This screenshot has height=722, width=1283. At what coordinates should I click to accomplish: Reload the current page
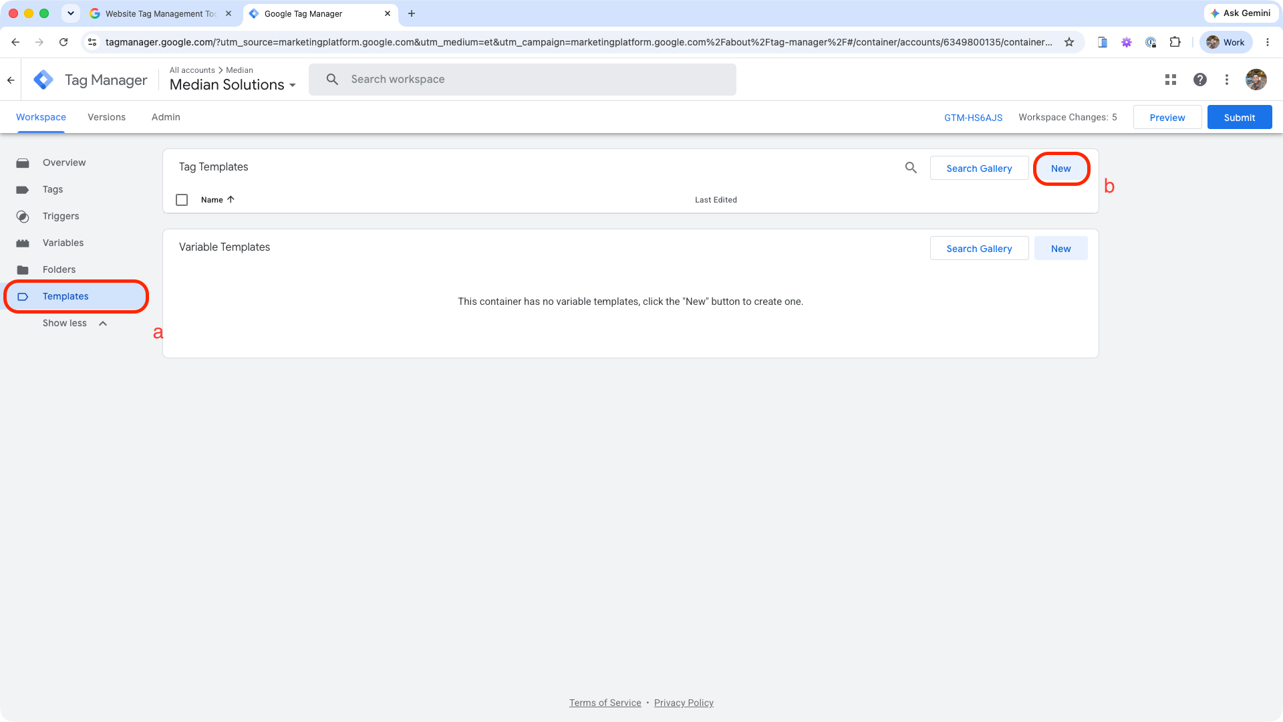pos(63,42)
